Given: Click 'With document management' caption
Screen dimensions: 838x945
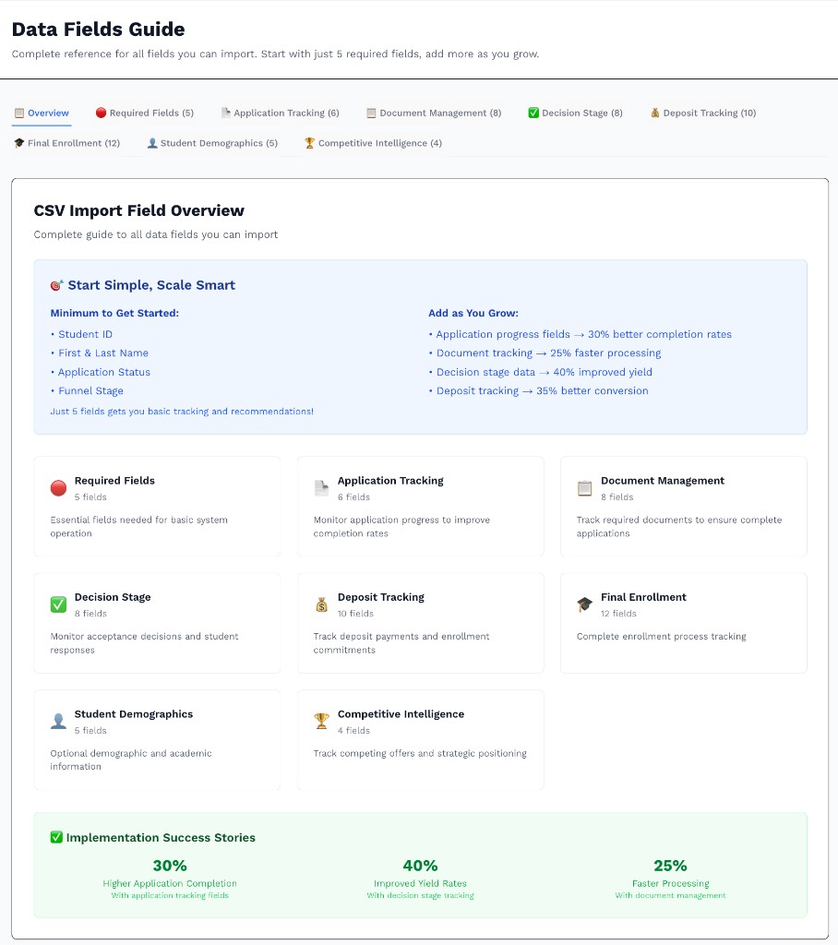Looking at the screenshot, I should point(670,895).
